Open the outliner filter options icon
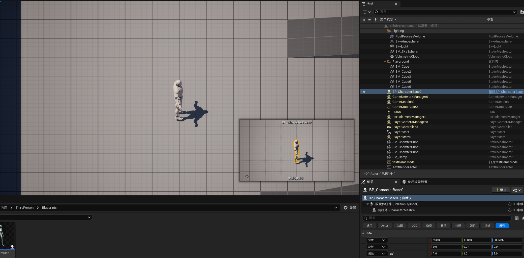This screenshot has height=258, width=524. point(366,12)
